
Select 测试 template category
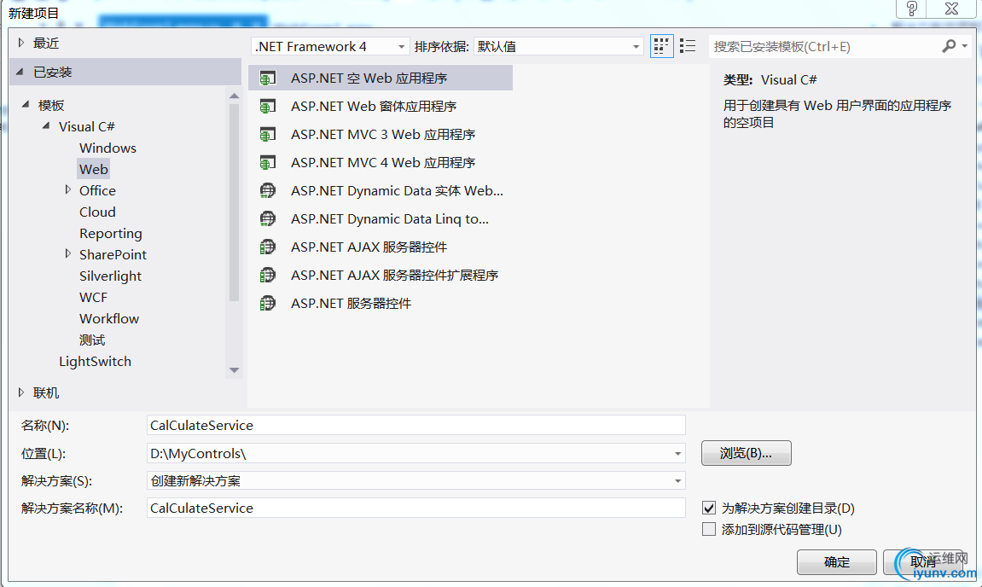92,340
